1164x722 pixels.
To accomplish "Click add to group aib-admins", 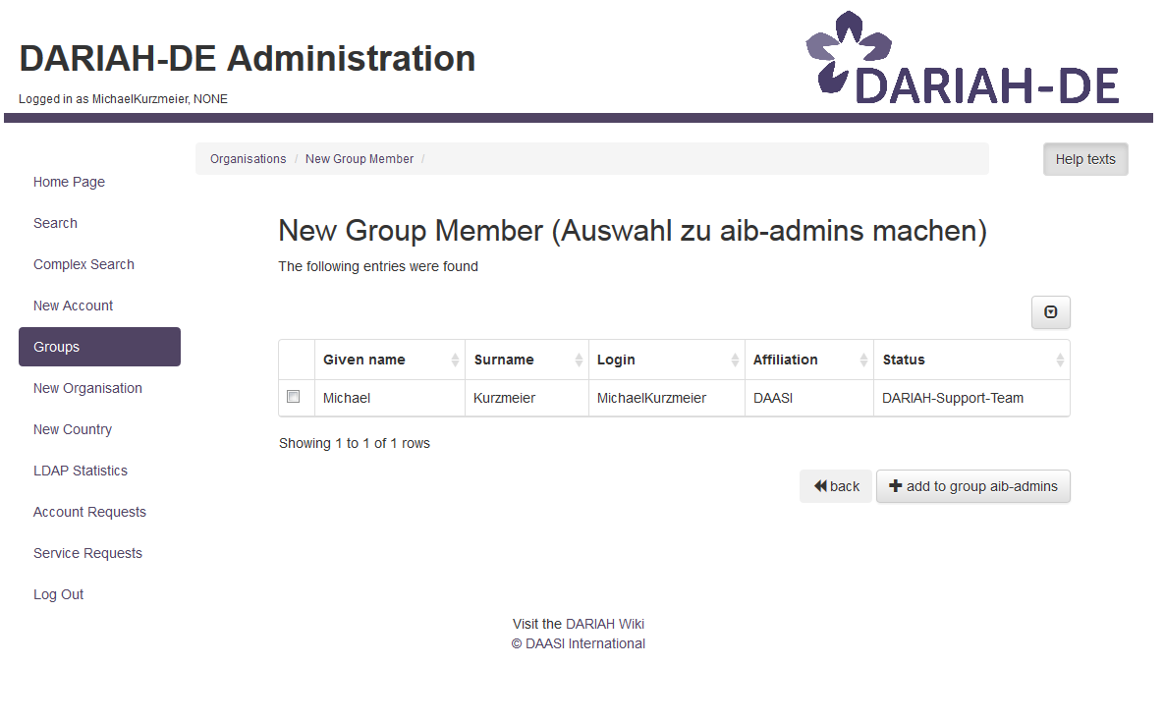I will (972, 486).
